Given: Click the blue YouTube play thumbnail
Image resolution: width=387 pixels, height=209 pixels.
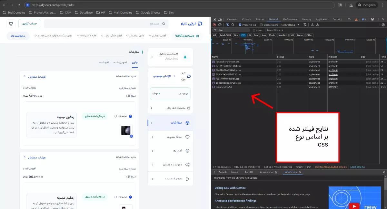Looking at the screenshot, I should (355, 198).
